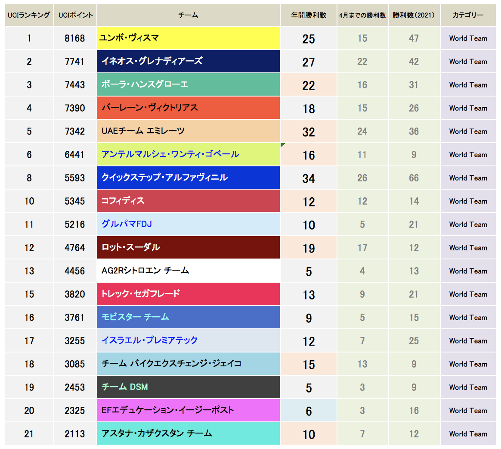Screen dimensions: 501x449
Task: Select the コフィディス team cell
Action: coord(189,201)
